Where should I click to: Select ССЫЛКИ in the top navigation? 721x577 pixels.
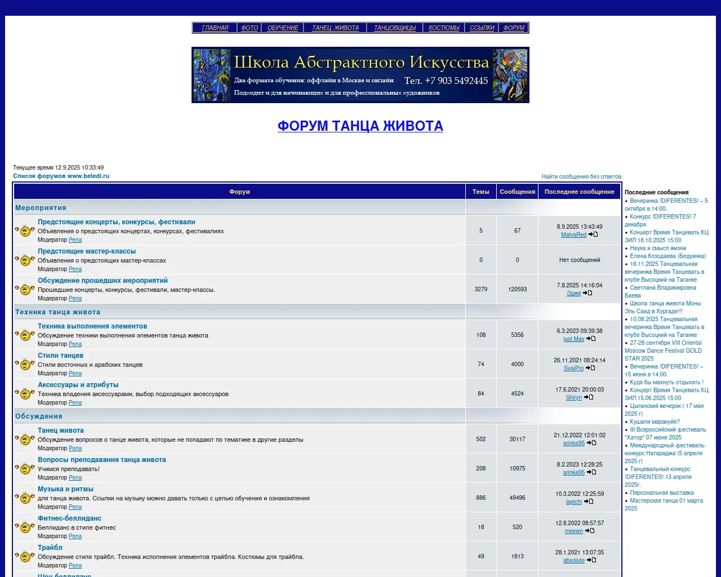[x=482, y=28]
